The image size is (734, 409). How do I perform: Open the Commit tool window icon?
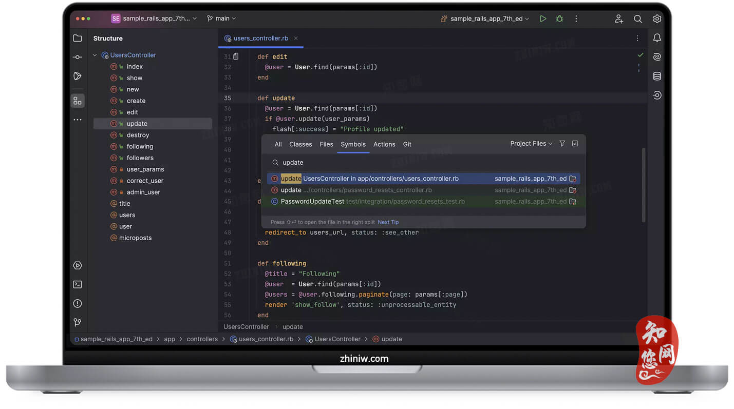(78, 57)
